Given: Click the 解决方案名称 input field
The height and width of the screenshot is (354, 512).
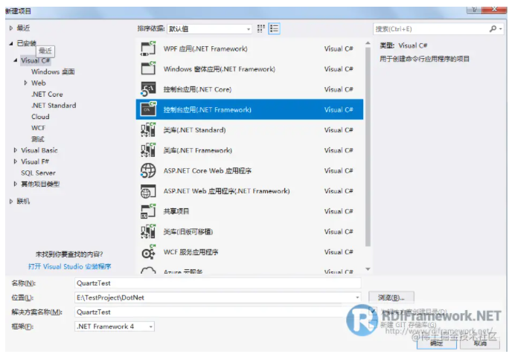Looking at the screenshot, I should [218, 312].
